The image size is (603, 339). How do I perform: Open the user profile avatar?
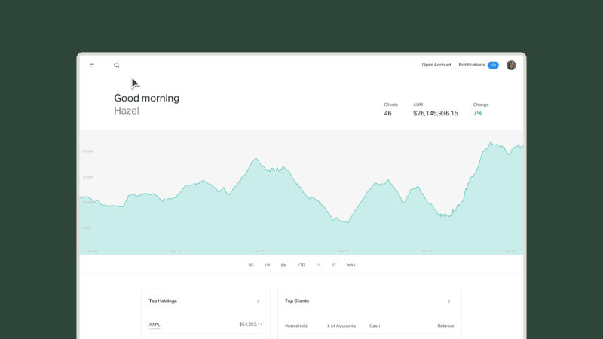511,65
